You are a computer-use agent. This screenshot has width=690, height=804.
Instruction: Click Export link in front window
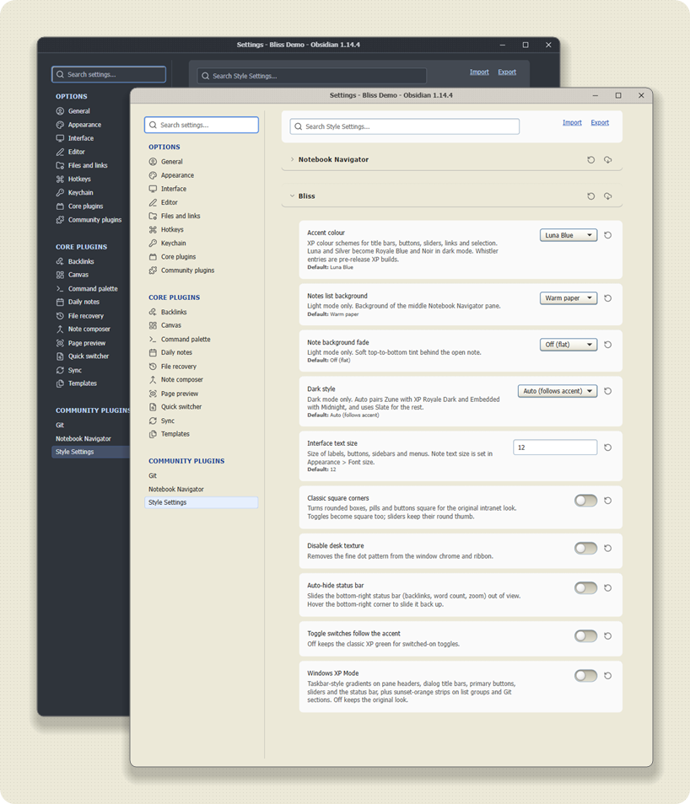600,122
